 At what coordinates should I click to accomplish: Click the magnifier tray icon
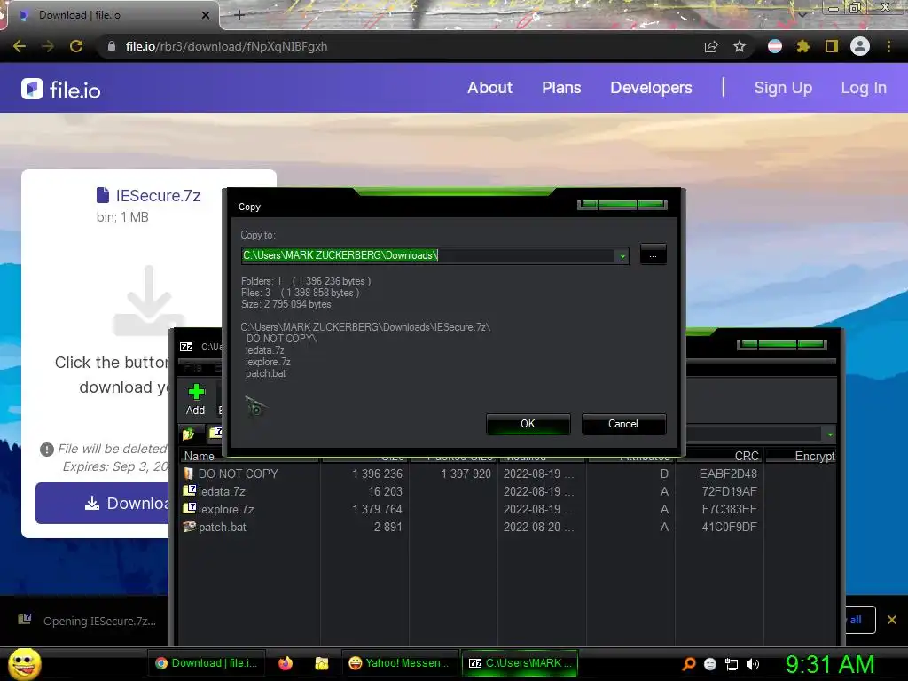(x=688, y=664)
